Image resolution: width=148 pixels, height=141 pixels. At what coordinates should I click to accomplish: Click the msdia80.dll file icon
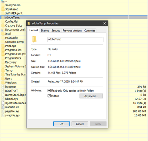click(x=3, y=107)
